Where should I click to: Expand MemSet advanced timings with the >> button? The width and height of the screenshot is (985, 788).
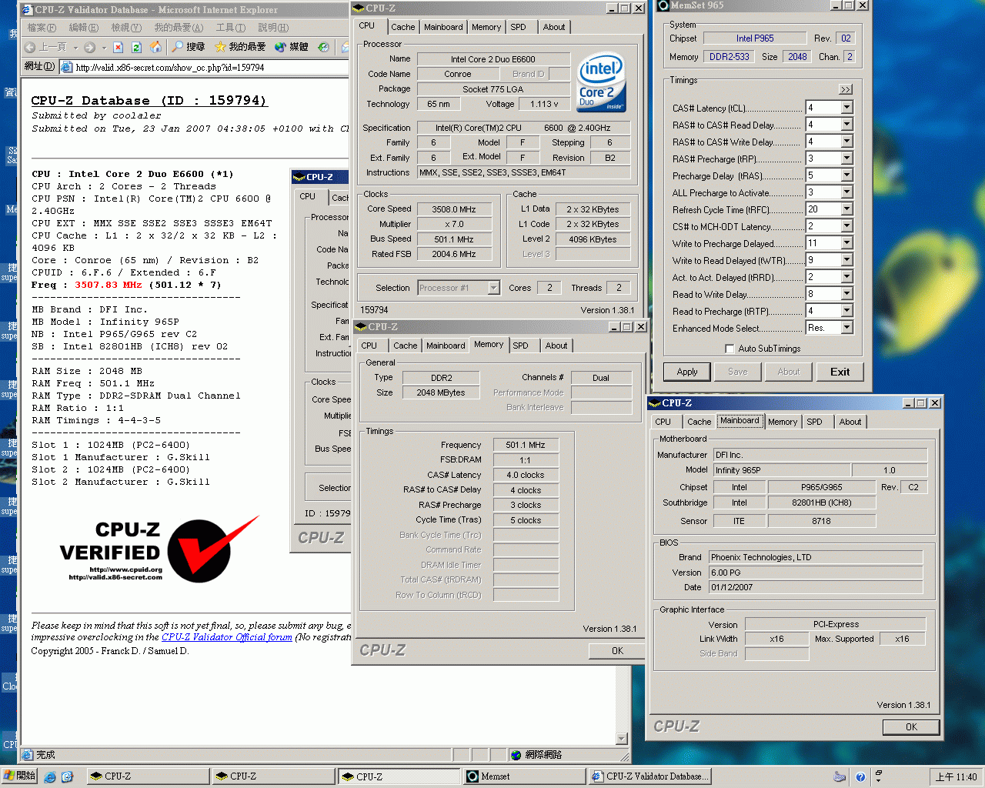(845, 89)
